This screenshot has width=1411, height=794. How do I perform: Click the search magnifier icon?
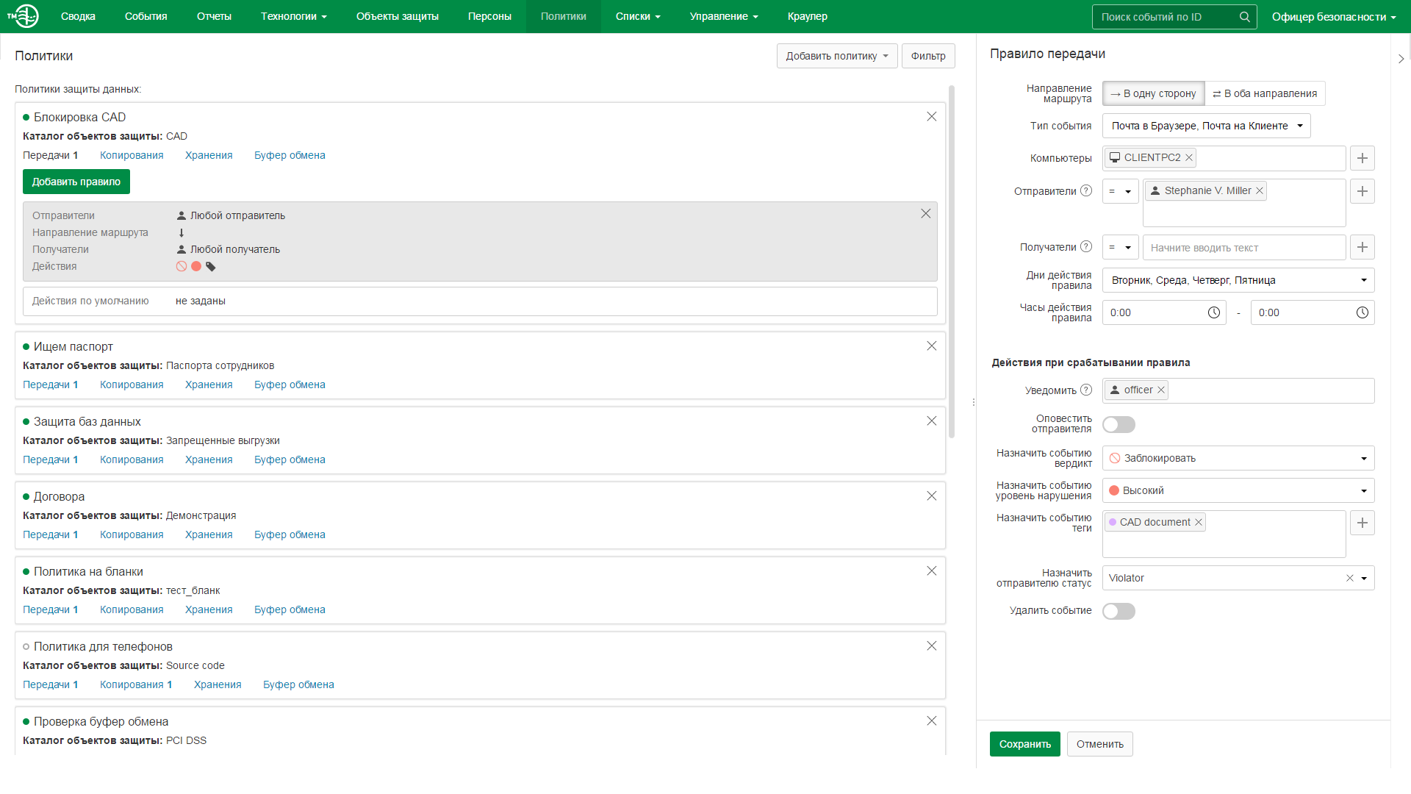click(x=1244, y=17)
